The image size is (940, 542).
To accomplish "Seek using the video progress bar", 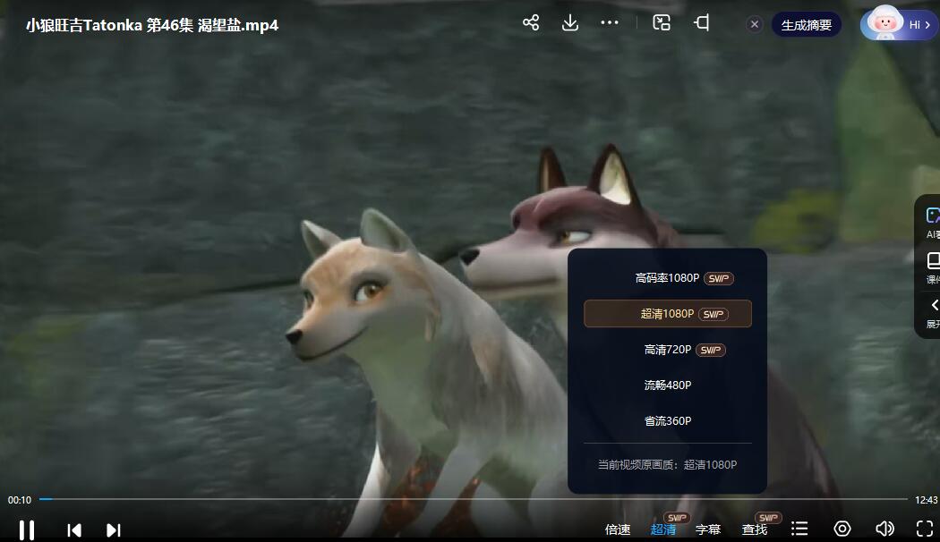I will [473, 499].
